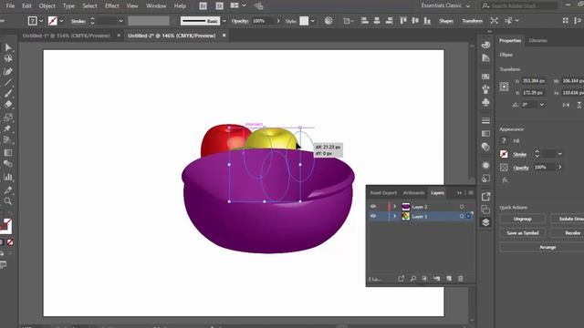The image size is (584, 328).
Task: Open the Object menu
Action: click(47, 6)
